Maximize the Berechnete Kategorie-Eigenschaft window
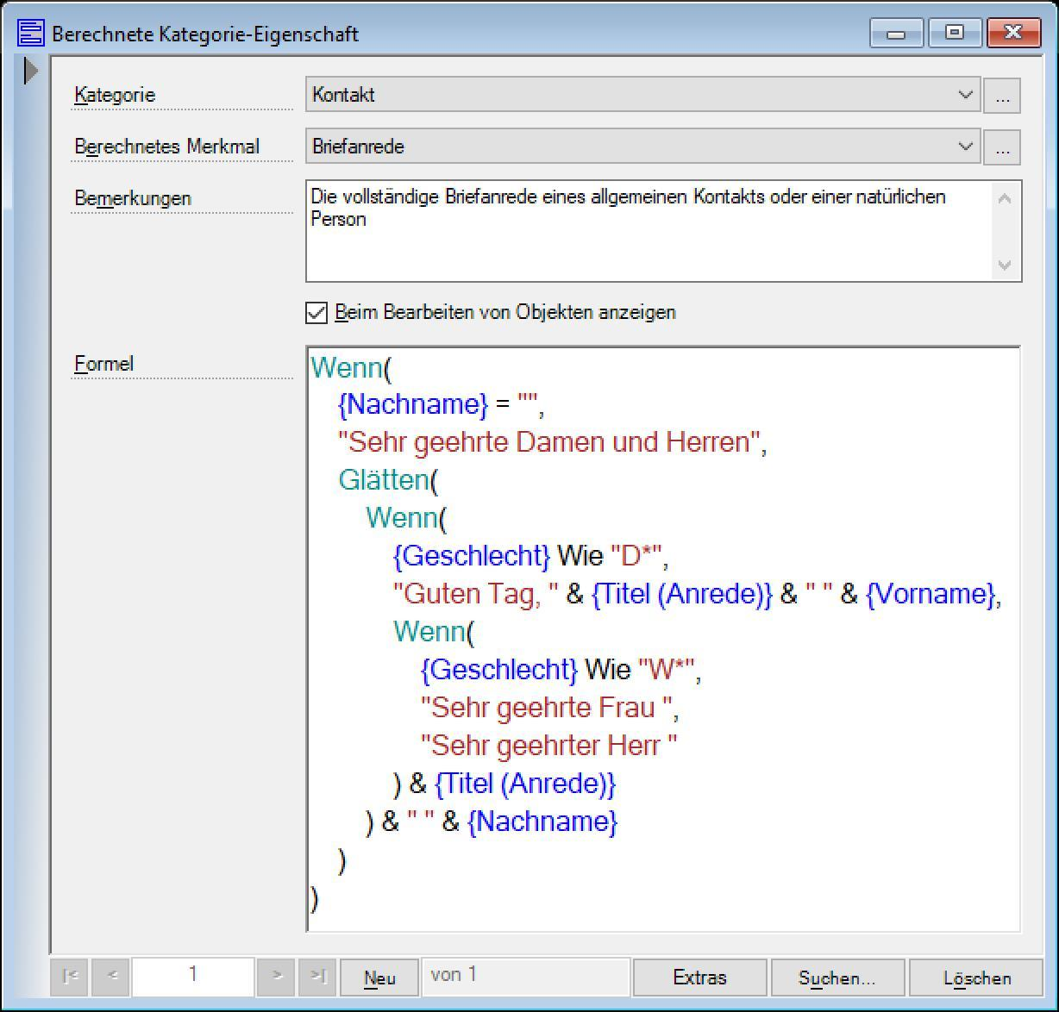Image resolution: width=1059 pixels, height=1012 pixels. (x=954, y=34)
